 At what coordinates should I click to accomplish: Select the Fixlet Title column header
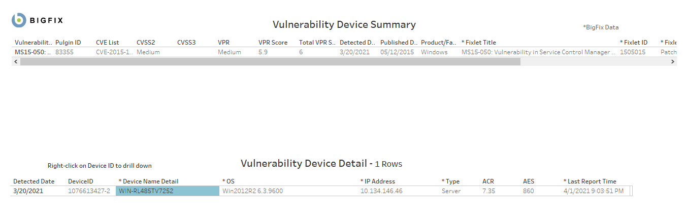478,43
